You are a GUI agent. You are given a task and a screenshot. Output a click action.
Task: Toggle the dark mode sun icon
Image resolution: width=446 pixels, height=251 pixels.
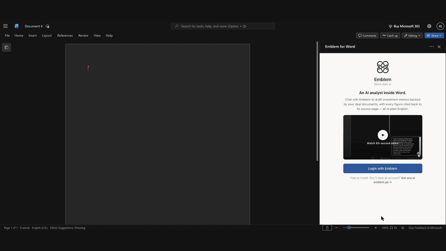click(x=403, y=228)
